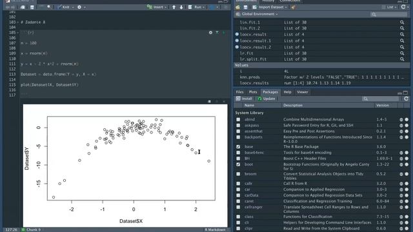Open the cellranger package link

tap(254, 207)
